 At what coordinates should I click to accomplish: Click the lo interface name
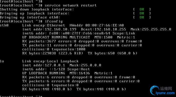2,61
